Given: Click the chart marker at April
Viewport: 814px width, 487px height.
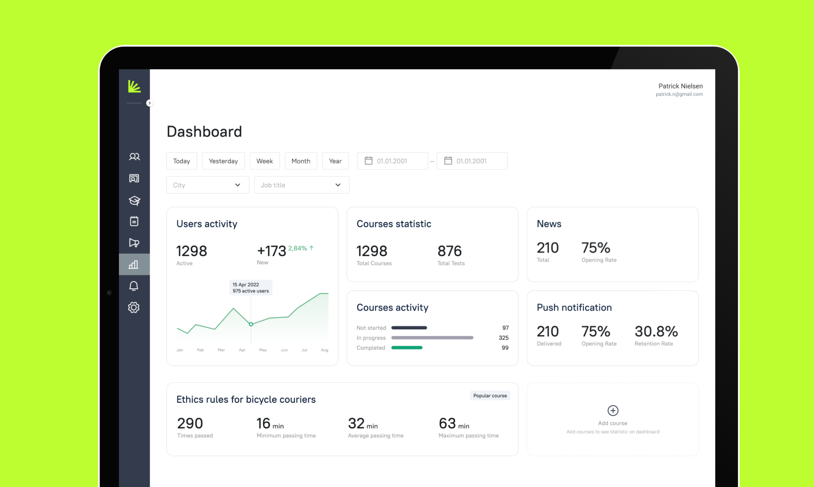Looking at the screenshot, I should (x=251, y=324).
